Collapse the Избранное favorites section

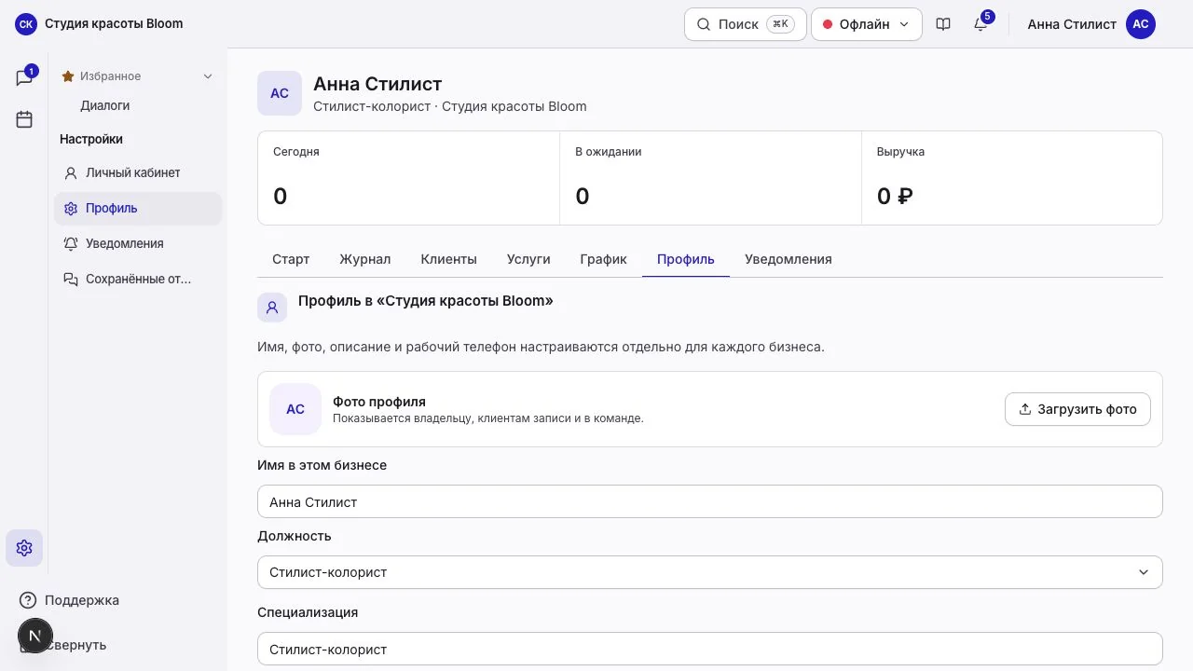point(208,76)
